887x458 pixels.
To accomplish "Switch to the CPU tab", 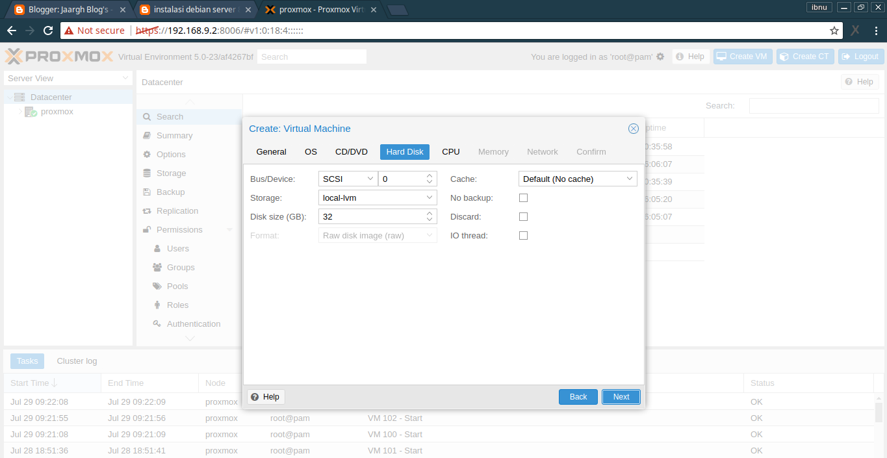I will pyautogui.click(x=451, y=152).
